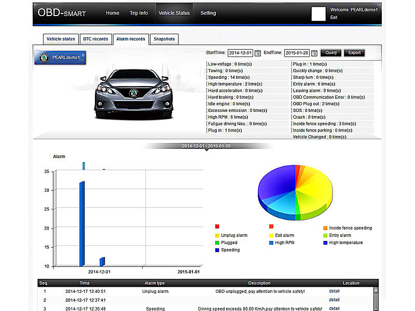Image resolution: width=415 pixels, height=311 pixels.
Task: Click the 'Vehicle Changed : 0 time(s)' line
Action: coord(320,137)
